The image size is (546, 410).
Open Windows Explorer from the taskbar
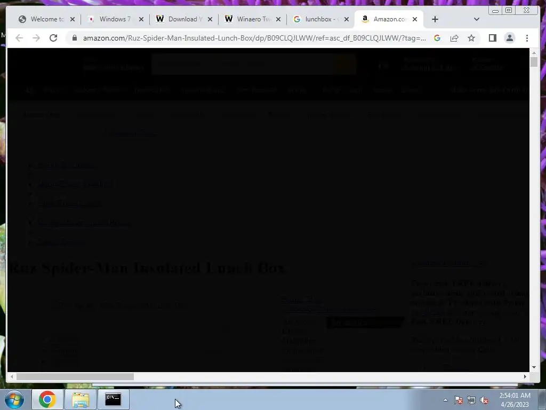coord(81,399)
